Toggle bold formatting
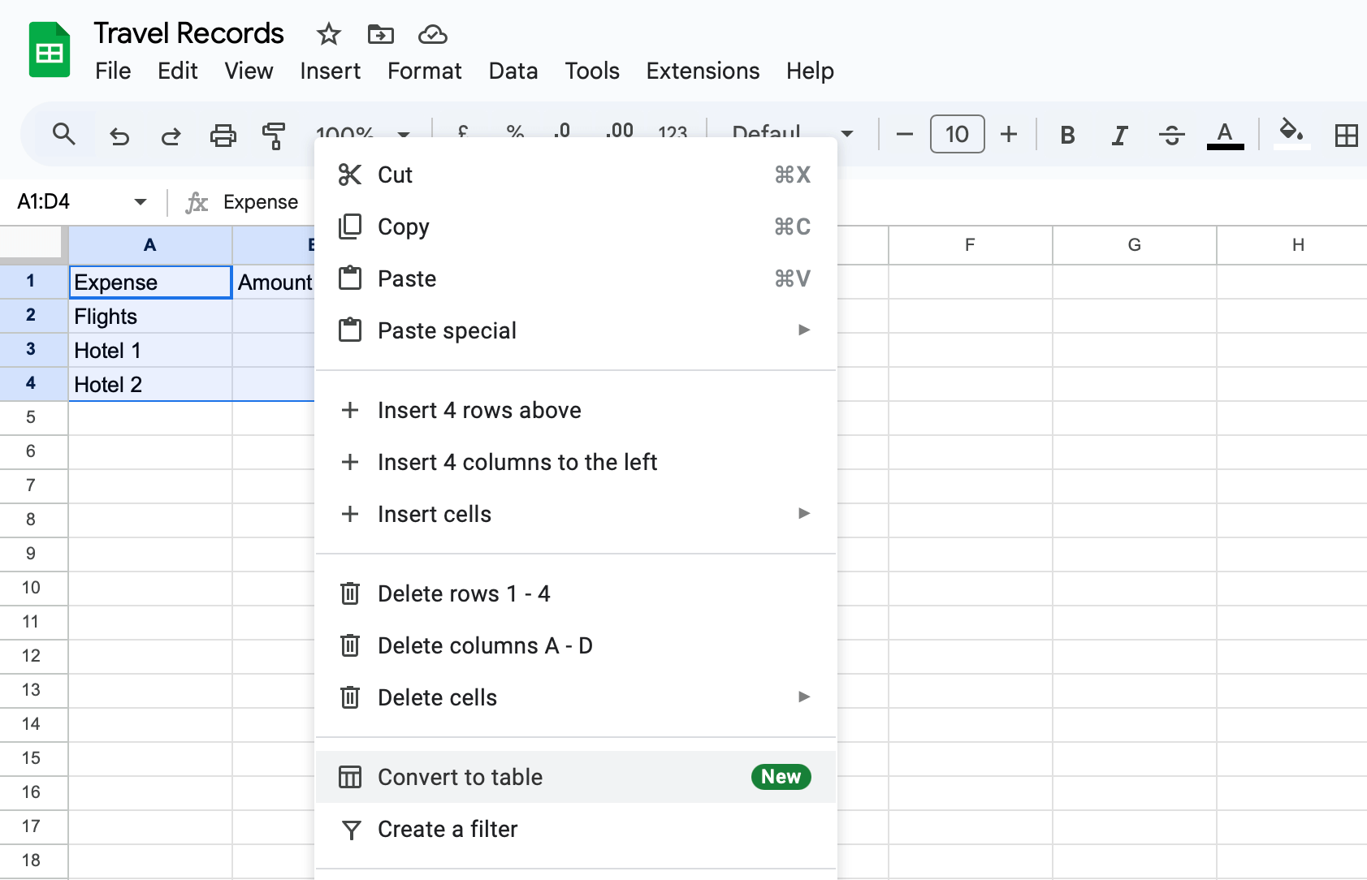 pyautogui.click(x=1067, y=136)
